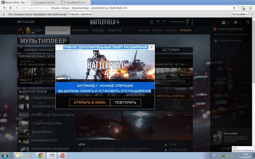Open the СОЛДАТ profile tab
The width and height of the screenshot is (255, 159).
click(31, 30)
